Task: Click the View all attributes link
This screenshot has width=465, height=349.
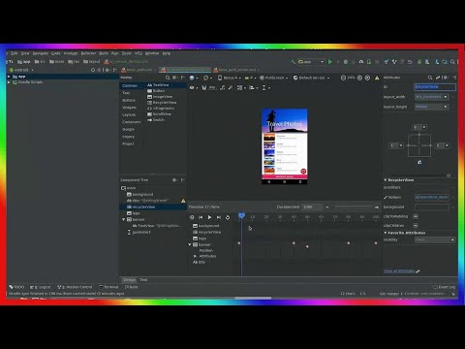Action: pos(399,271)
